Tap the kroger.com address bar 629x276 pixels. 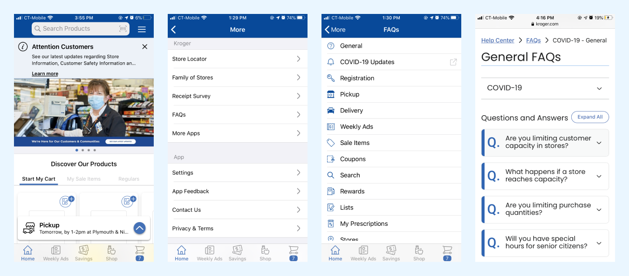(545, 24)
